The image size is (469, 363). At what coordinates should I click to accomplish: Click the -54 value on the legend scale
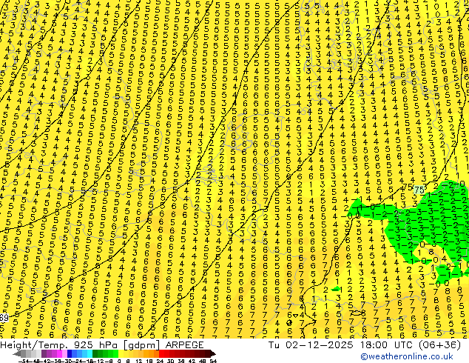[x=24, y=362]
